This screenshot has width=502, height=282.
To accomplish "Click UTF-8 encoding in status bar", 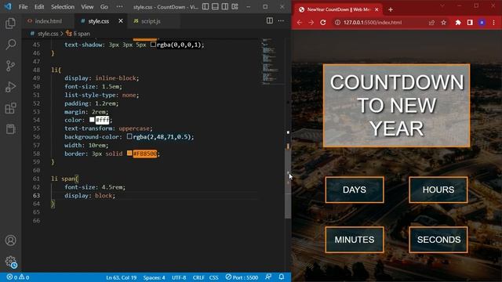I will click(x=179, y=277).
